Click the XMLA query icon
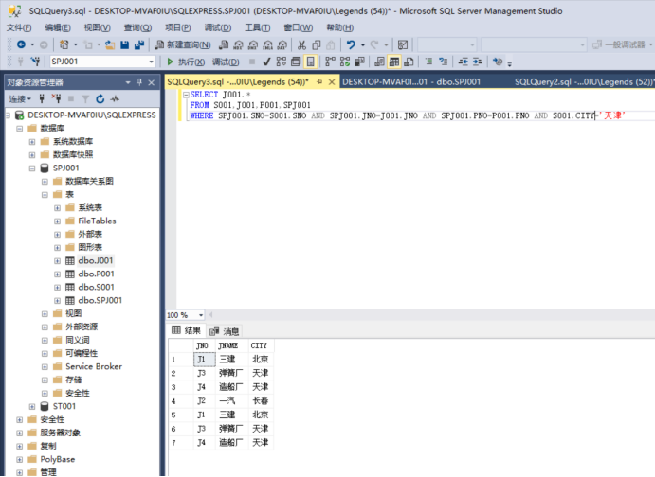The height and width of the screenshot is (477, 655). click(267, 44)
